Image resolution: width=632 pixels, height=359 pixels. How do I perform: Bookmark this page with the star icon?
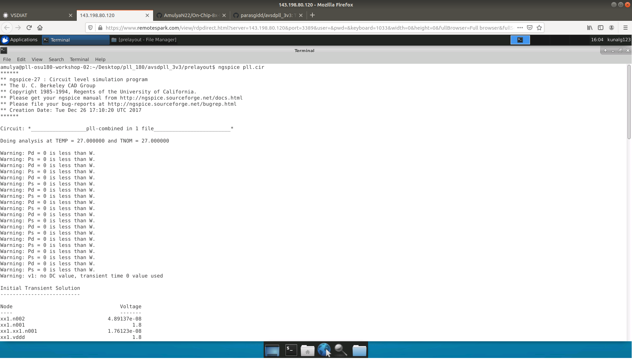pyautogui.click(x=539, y=28)
